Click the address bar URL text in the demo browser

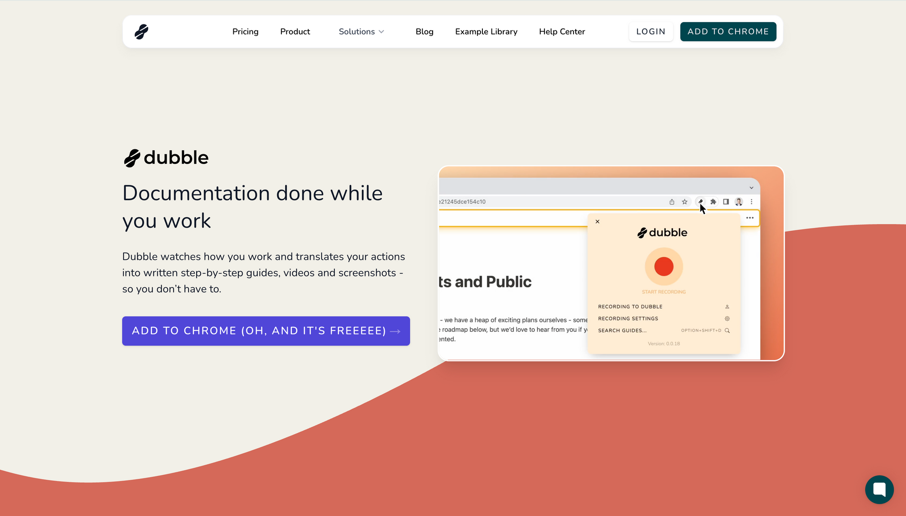(462, 202)
